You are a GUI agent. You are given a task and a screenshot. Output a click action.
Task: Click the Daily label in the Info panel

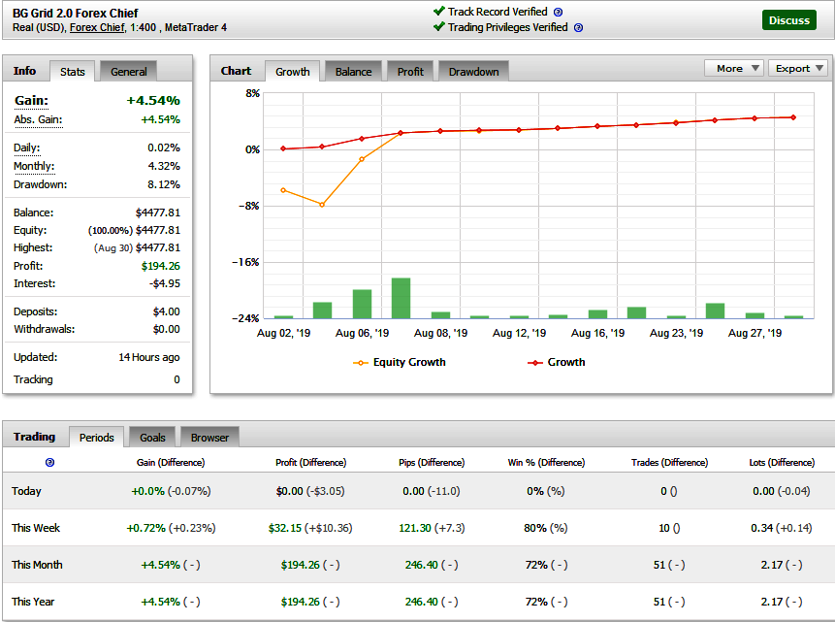pos(26,147)
